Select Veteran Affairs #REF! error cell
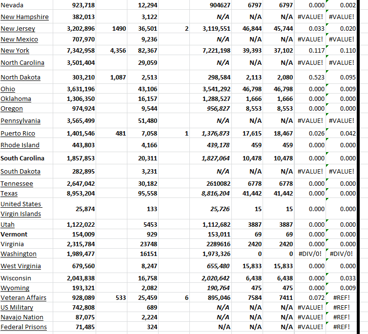 342,298
